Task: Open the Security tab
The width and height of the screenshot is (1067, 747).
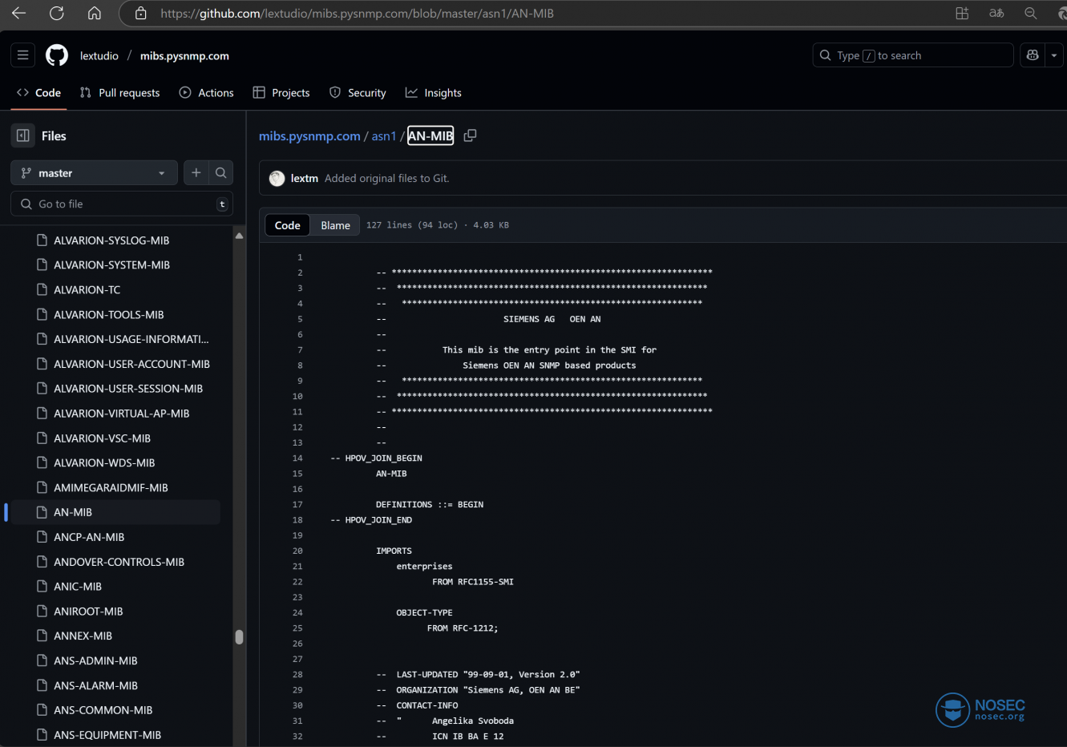Action: (358, 93)
